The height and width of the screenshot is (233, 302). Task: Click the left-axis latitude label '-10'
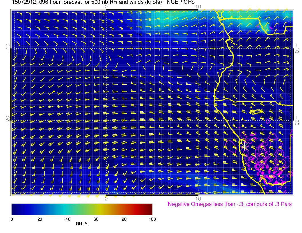tap(7, 48)
